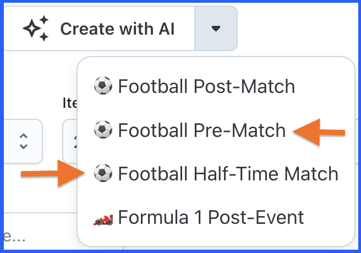Viewport: 361px width, 253px height.
Task: Expand the caret dropdown next to Create with AI
Action: point(216,29)
